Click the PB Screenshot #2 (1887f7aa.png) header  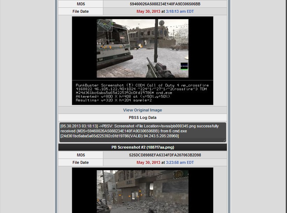[143, 147]
